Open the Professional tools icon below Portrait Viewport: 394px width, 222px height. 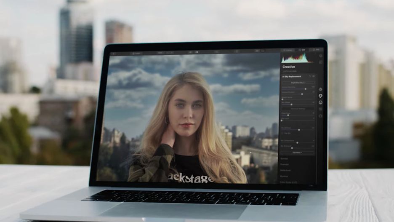click(x=321, y=109)
